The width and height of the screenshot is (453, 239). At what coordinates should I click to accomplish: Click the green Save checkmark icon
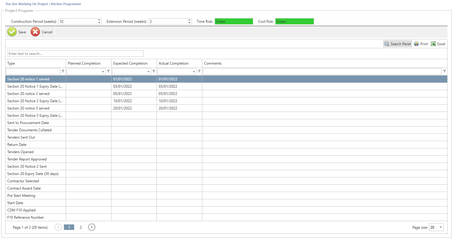click(12, 32)
